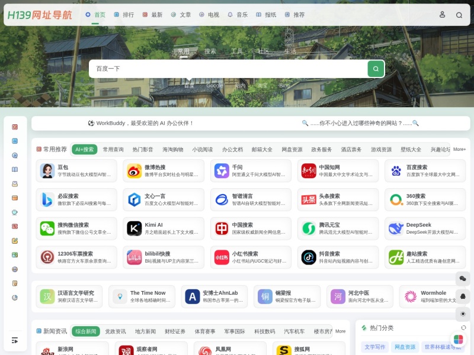The height and width of the screenshot is (355, 474).
Task: Open the user account icon in header
Action: point(442,14)
